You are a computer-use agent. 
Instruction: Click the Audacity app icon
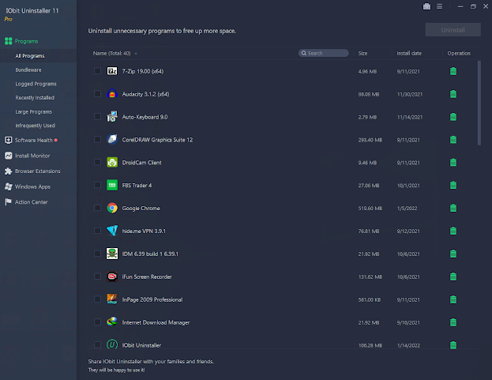112,94
